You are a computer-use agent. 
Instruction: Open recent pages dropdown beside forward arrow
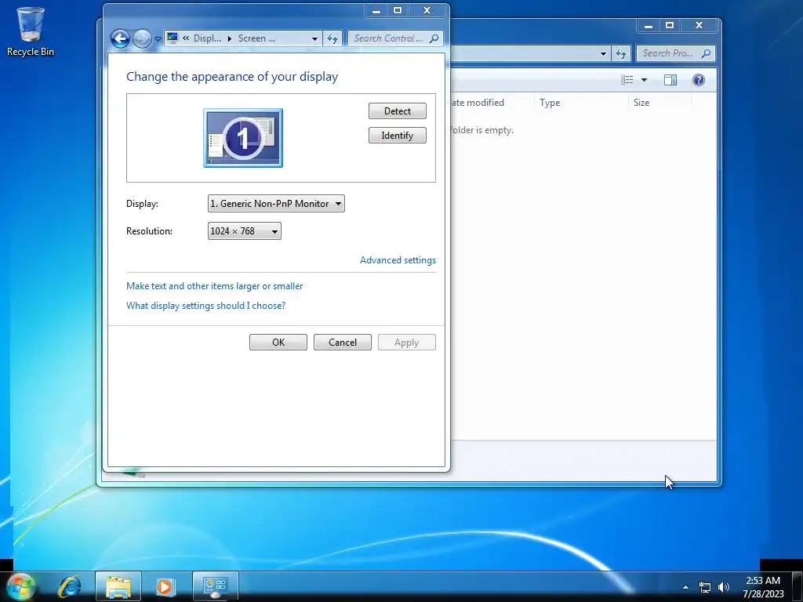(158, 39)
